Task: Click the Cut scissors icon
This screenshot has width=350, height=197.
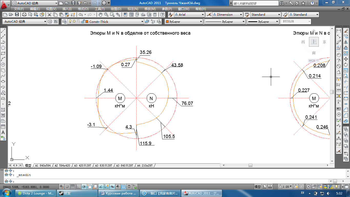Action: click(49, 15)
